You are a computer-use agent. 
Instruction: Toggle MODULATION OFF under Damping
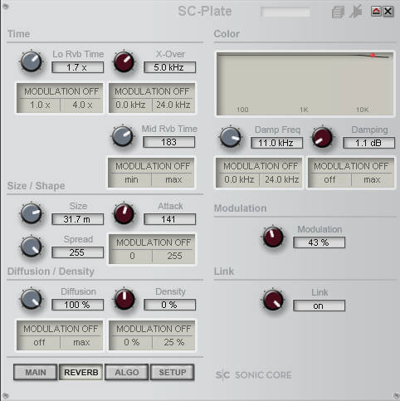tap(351, 166)
